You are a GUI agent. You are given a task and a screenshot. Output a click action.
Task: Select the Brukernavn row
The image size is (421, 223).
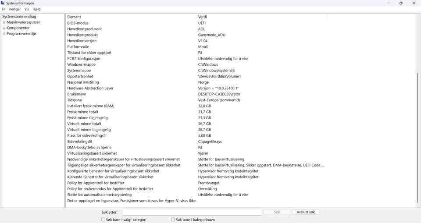196,94
